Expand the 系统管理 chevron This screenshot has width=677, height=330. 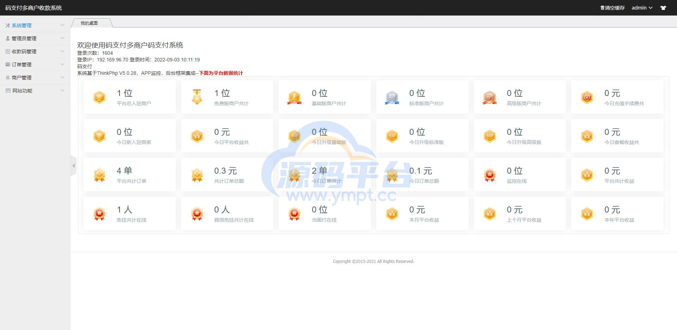tap(62, 25)
